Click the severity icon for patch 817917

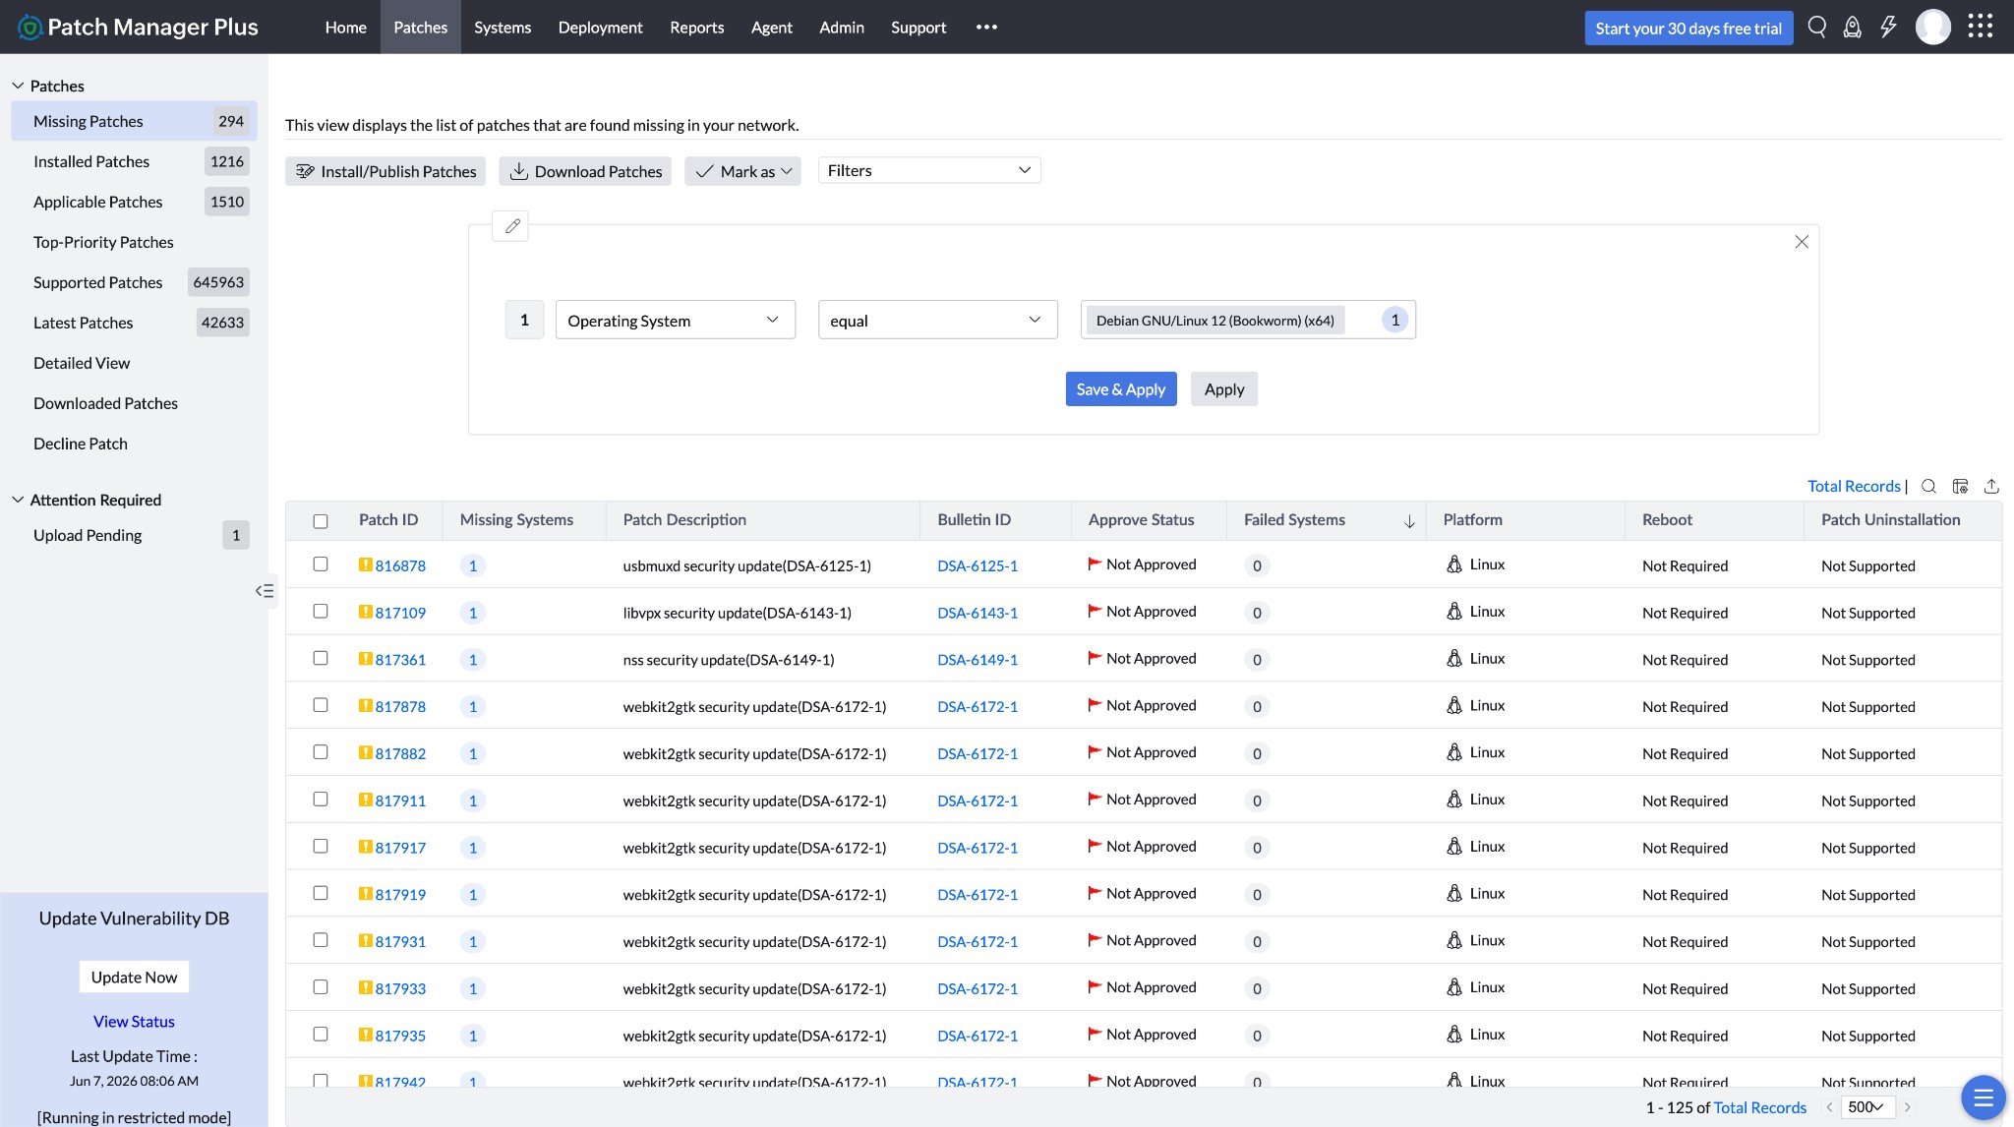[365, 846]
